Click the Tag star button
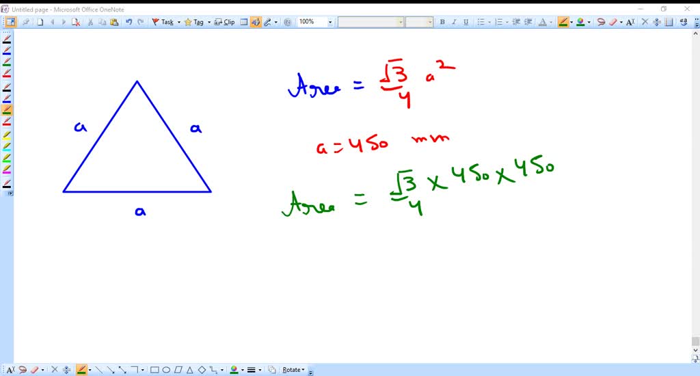The width and height of the screenshot is (700, 376). click(x=193, y=22)
